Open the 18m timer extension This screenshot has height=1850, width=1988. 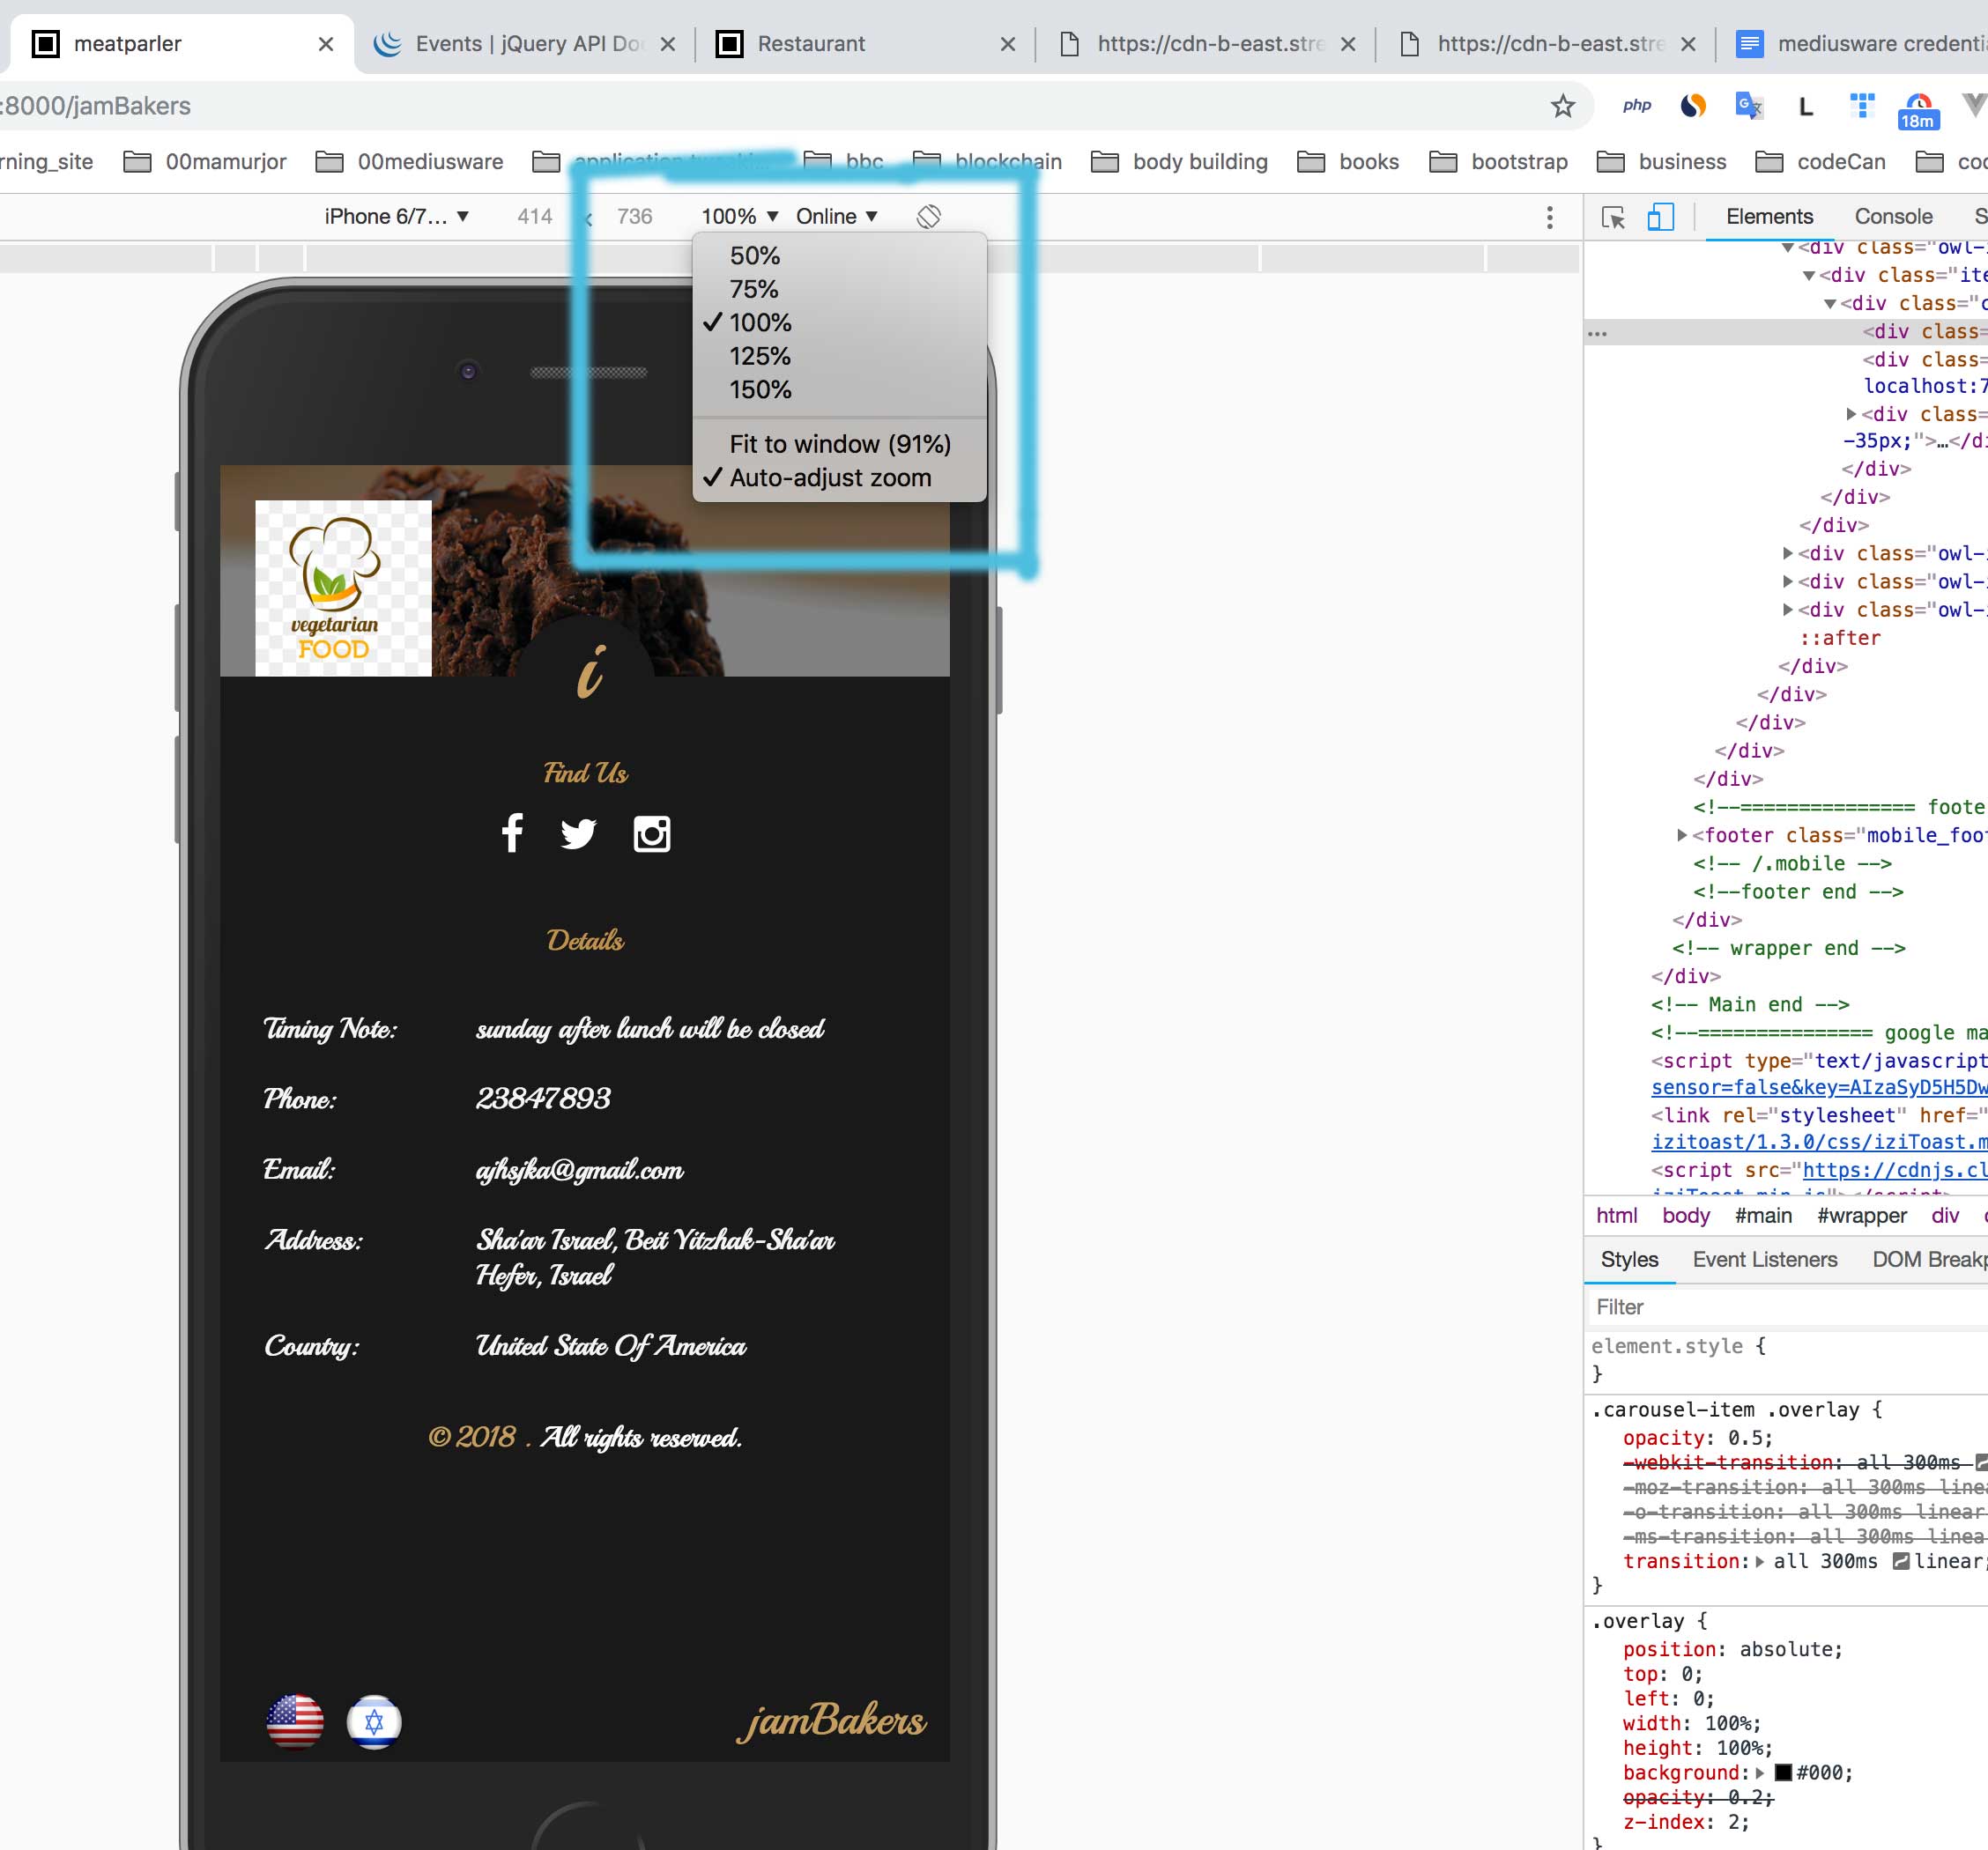pos(1918,110)
